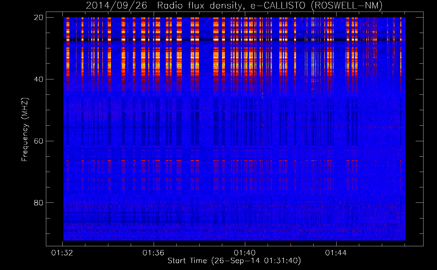437x270 pixels.
Task: Click the 'Start Time (26-Sep-14 01:31:40)' axis label
Action: pos(234,261)
